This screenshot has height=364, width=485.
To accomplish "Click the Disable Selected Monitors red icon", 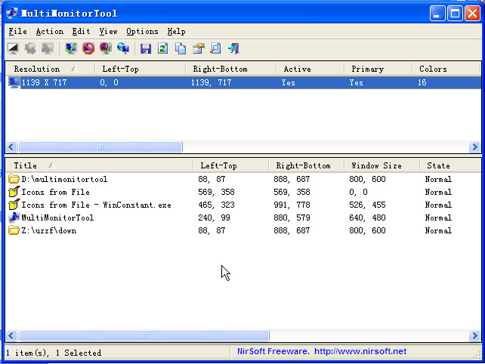I will coord(88,48).
